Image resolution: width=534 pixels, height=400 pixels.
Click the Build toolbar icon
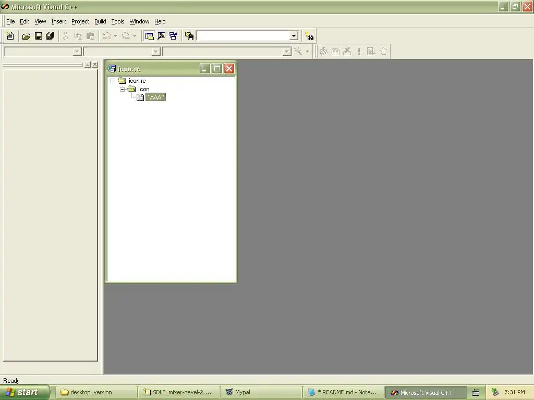pyautogui.click(x=335, y=52)
